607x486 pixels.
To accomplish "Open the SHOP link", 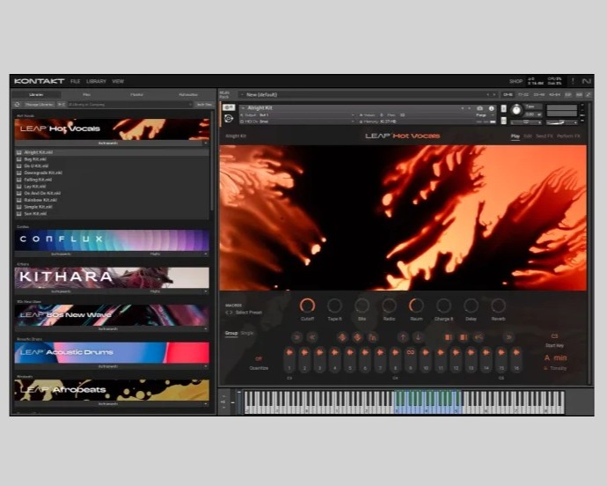I will (x=516, y=81).
